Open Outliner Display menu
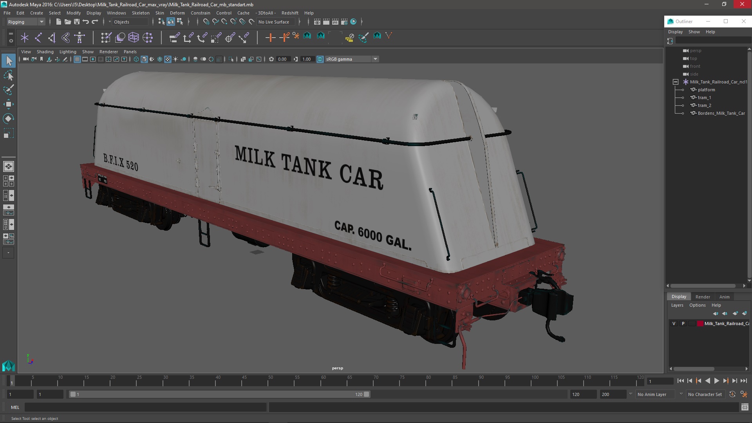 [675, 32]
